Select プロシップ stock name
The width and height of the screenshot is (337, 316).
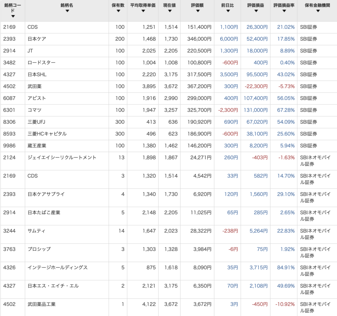pos(39,249)
